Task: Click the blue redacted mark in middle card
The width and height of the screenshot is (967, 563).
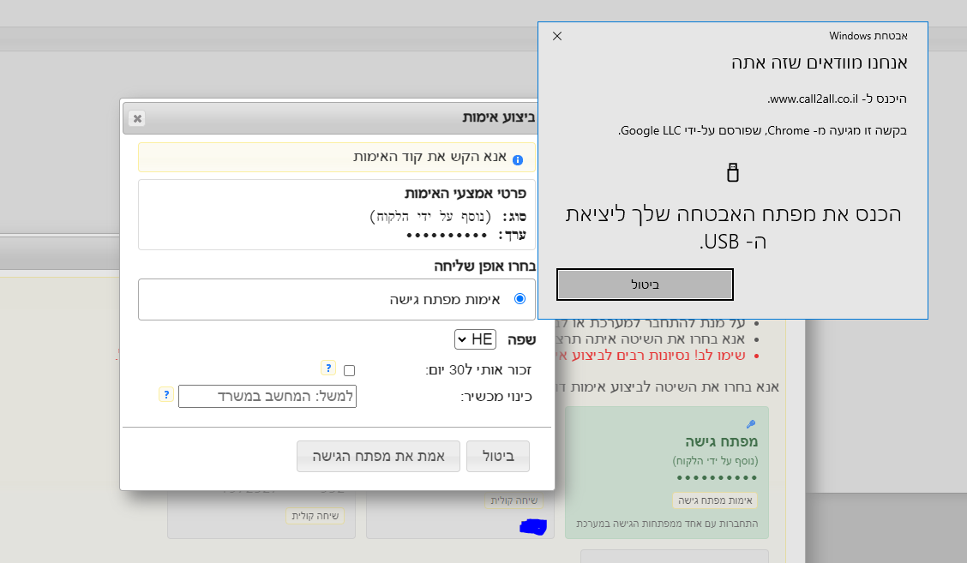Action: 532,527
